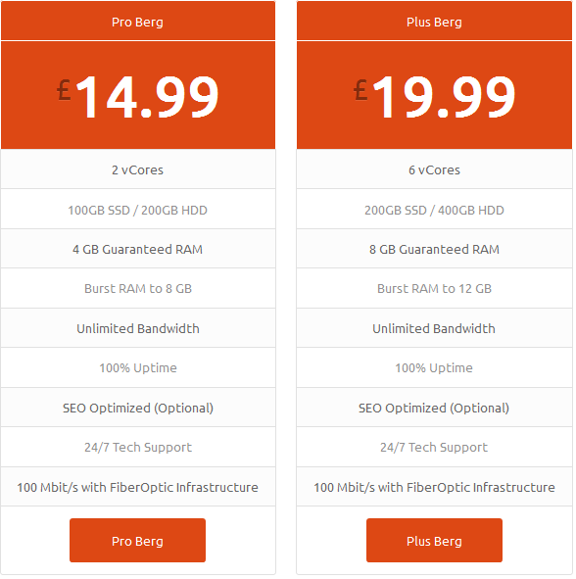Click the Plus Berg order button

pos(434,540)
